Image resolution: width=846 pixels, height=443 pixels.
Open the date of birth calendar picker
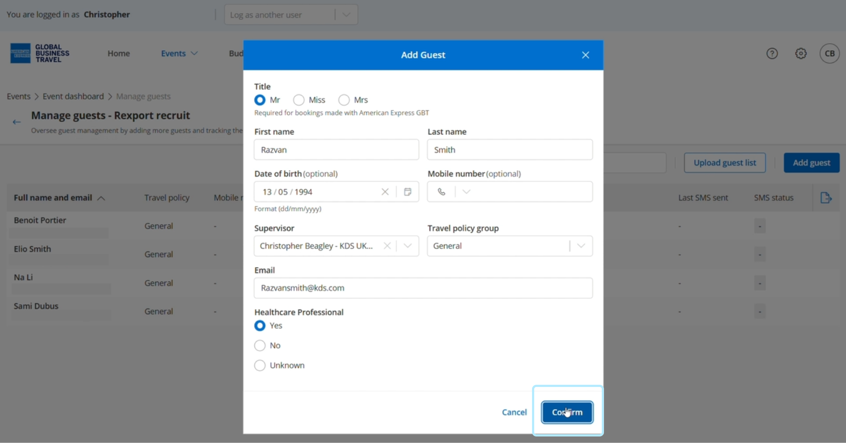[x=407, y=192]
